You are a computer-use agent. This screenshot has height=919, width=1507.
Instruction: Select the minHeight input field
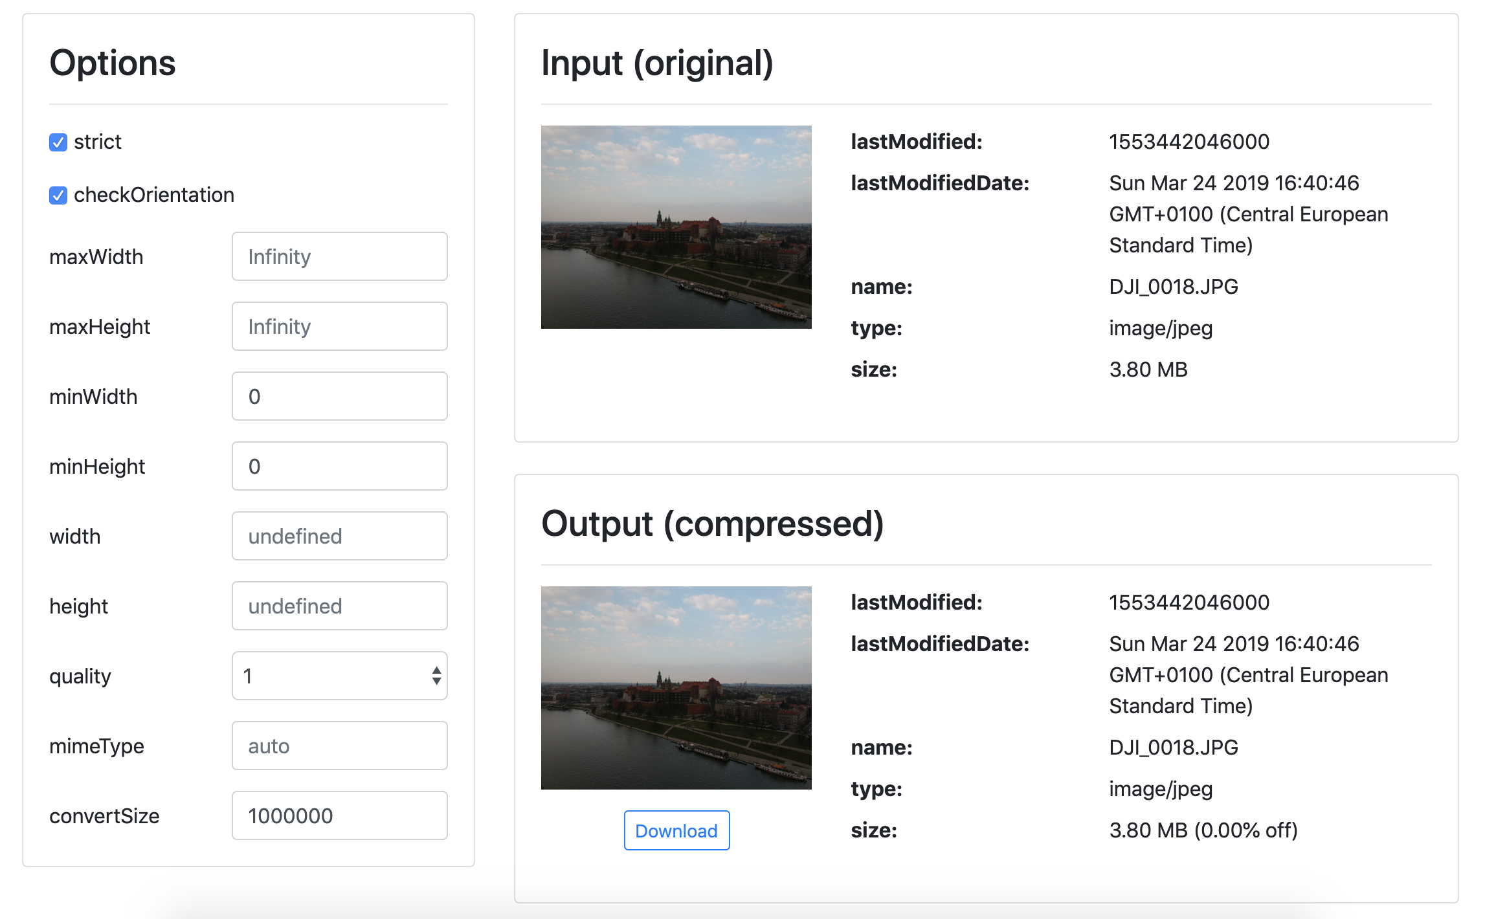(339, 465)
